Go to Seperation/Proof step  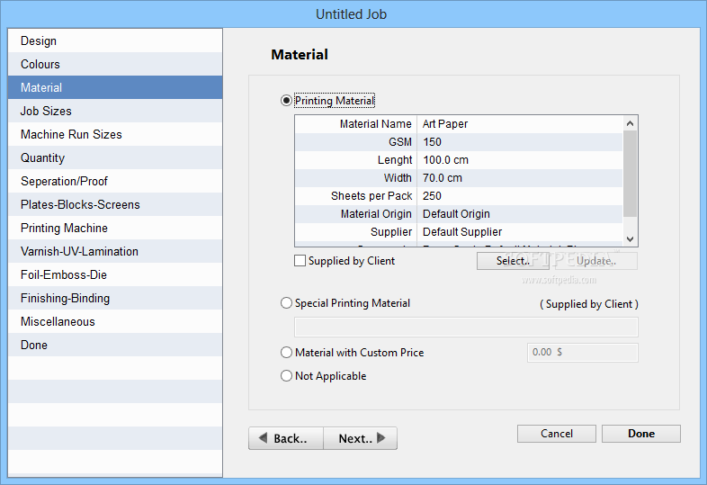(115, 181)
